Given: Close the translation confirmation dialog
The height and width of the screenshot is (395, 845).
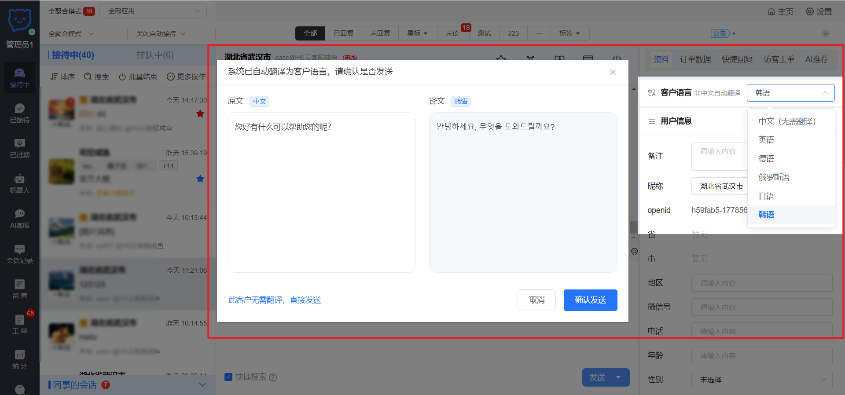Looking at the screenshot, I should (613, 72).
